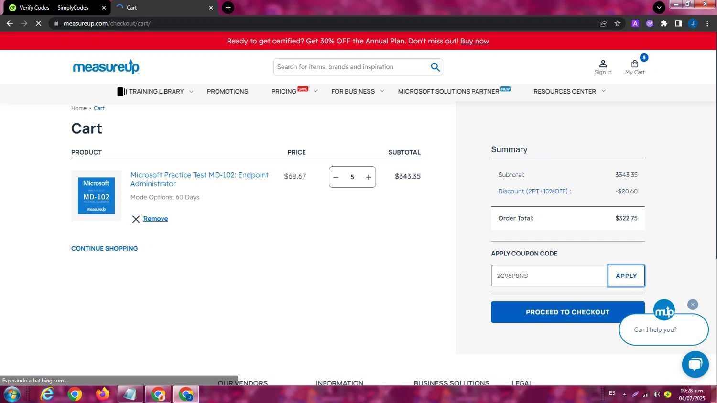Open a new browser tab

tap(228, 8)
